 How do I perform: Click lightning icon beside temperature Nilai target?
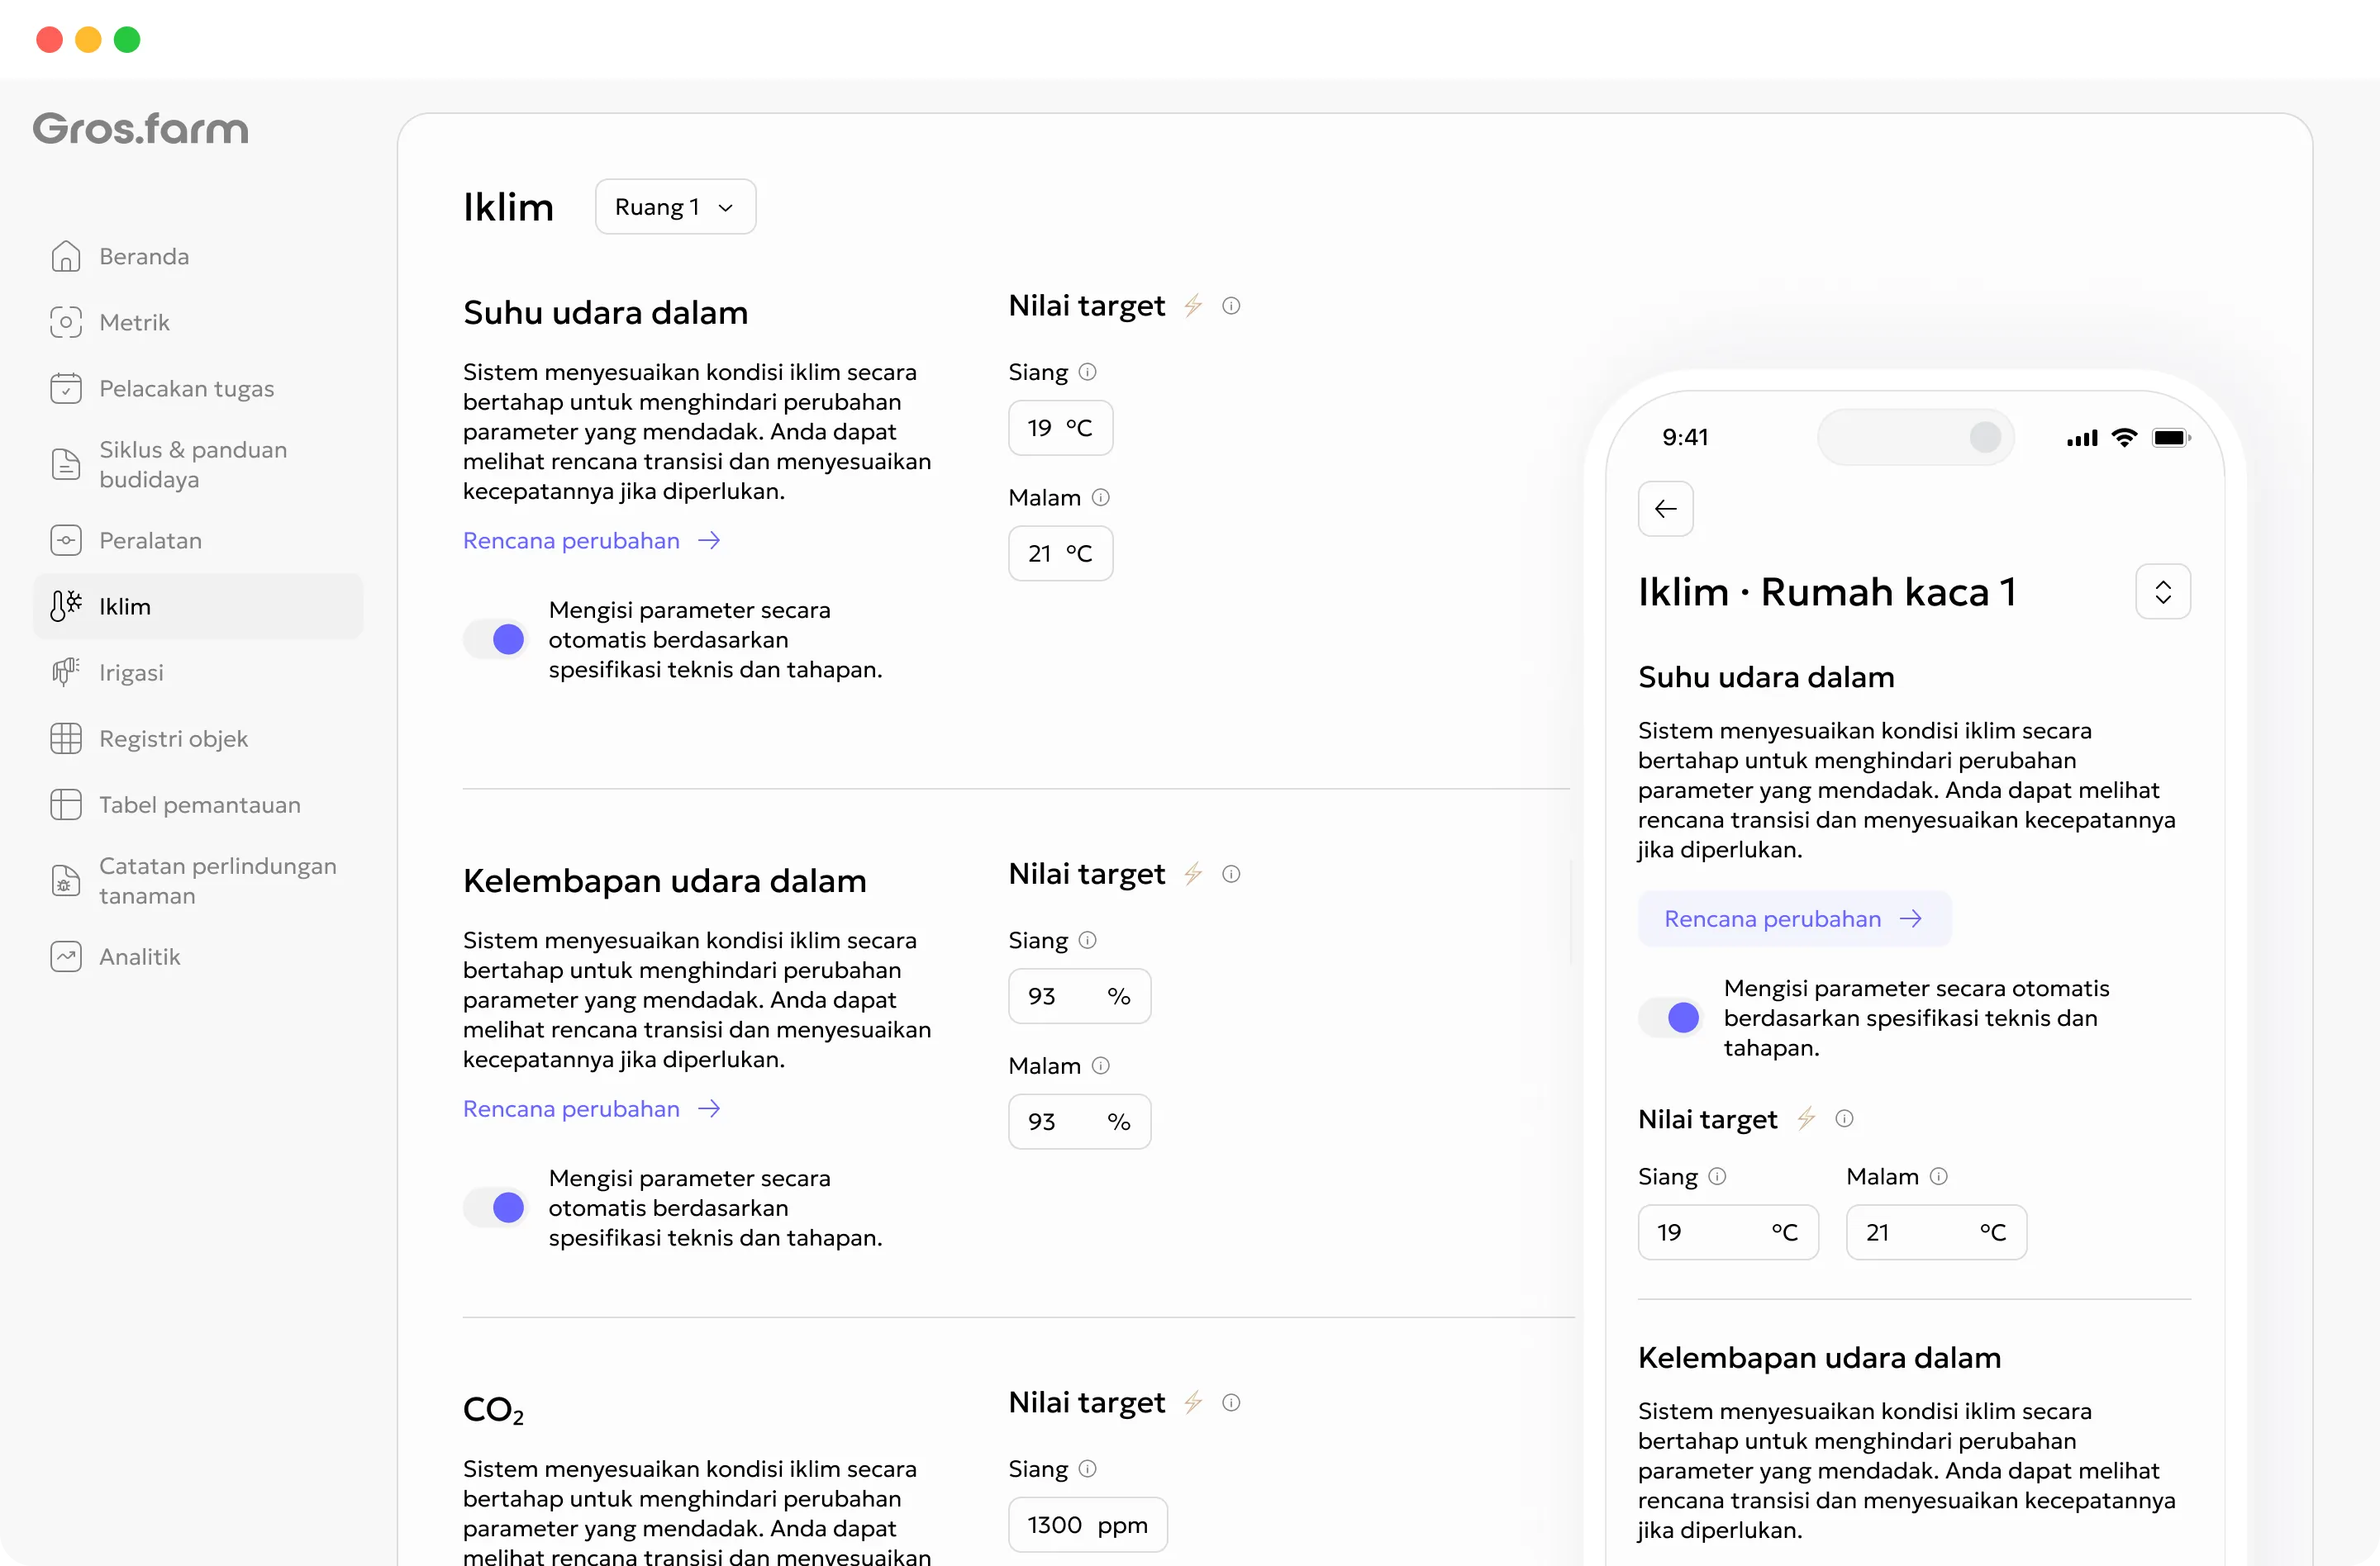click(1193, 305)
